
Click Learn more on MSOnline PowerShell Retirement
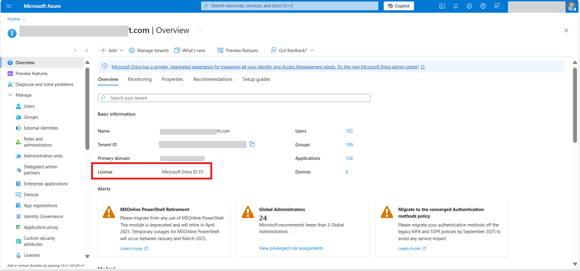(134, 249)
